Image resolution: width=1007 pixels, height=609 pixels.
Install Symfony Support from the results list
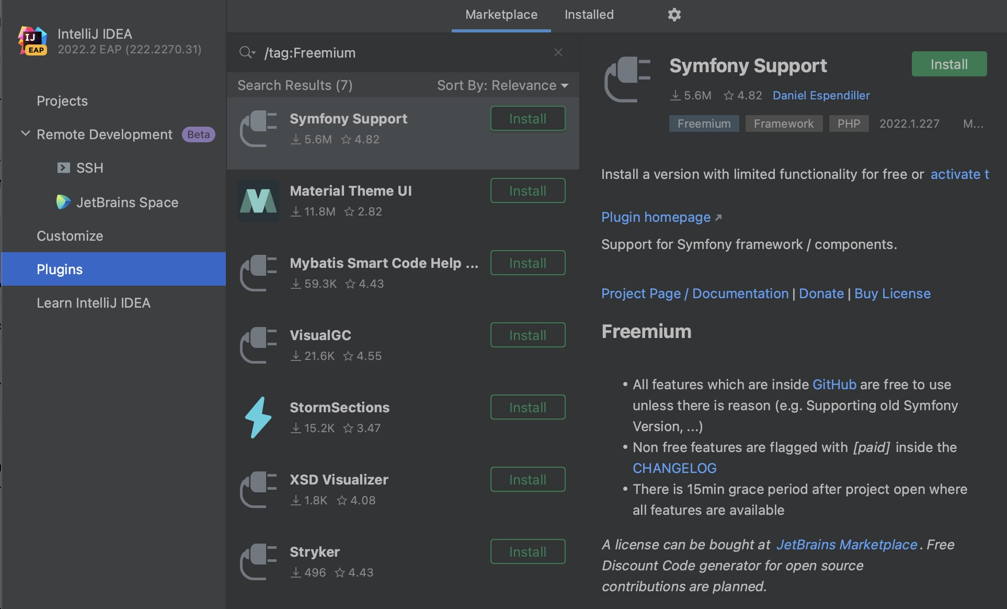[x=528, y=119]
